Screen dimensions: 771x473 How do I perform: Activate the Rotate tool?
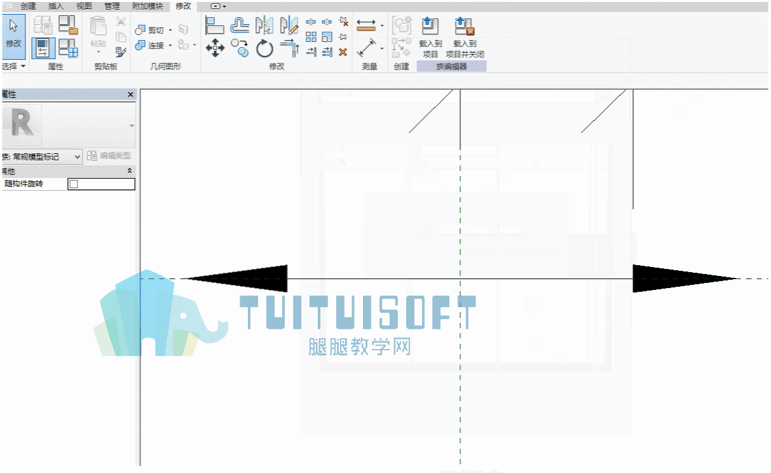(x=264, y=48)
